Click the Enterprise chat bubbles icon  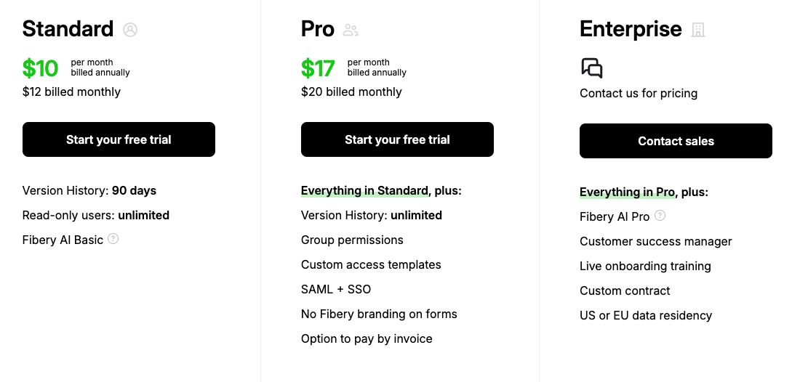coord(592,68)
